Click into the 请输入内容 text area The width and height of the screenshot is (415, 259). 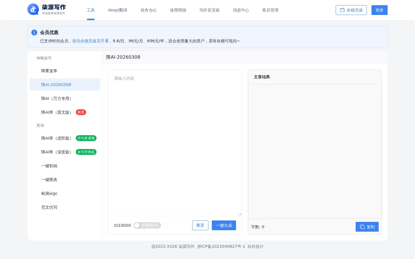175,143
